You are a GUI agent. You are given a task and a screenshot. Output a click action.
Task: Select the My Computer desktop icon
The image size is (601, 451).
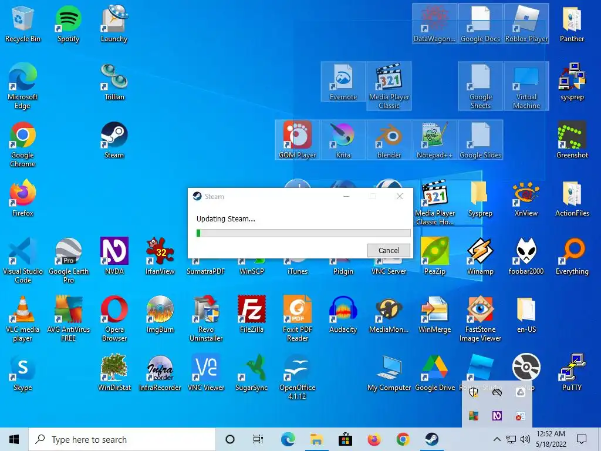[x=389, y=373]
